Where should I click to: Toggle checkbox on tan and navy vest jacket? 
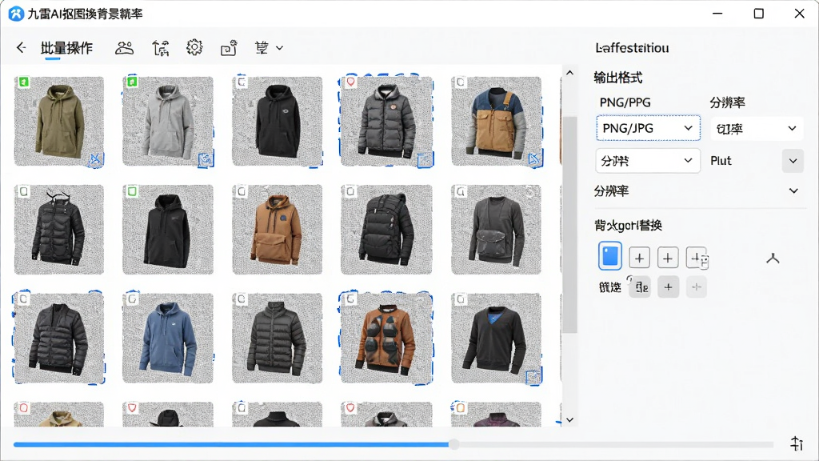[460, 82]
